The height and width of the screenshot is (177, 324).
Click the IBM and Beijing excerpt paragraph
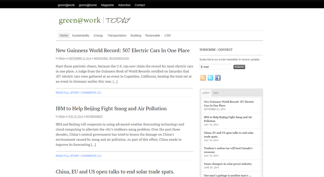click(x=120, y=134)
